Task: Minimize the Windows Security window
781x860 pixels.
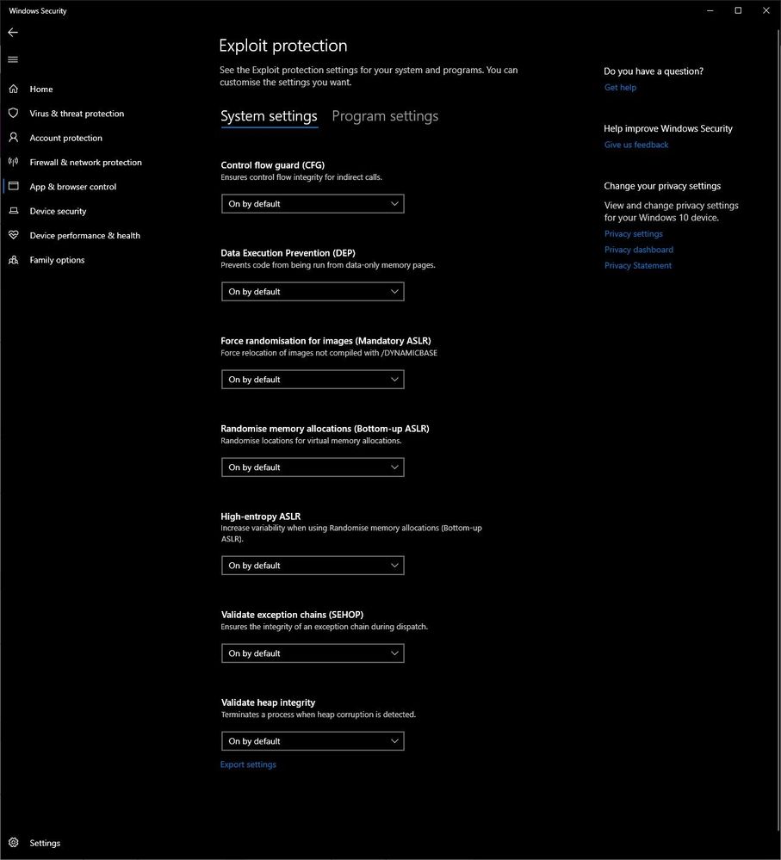Action: pyautogui.click(x=710, y=10)
